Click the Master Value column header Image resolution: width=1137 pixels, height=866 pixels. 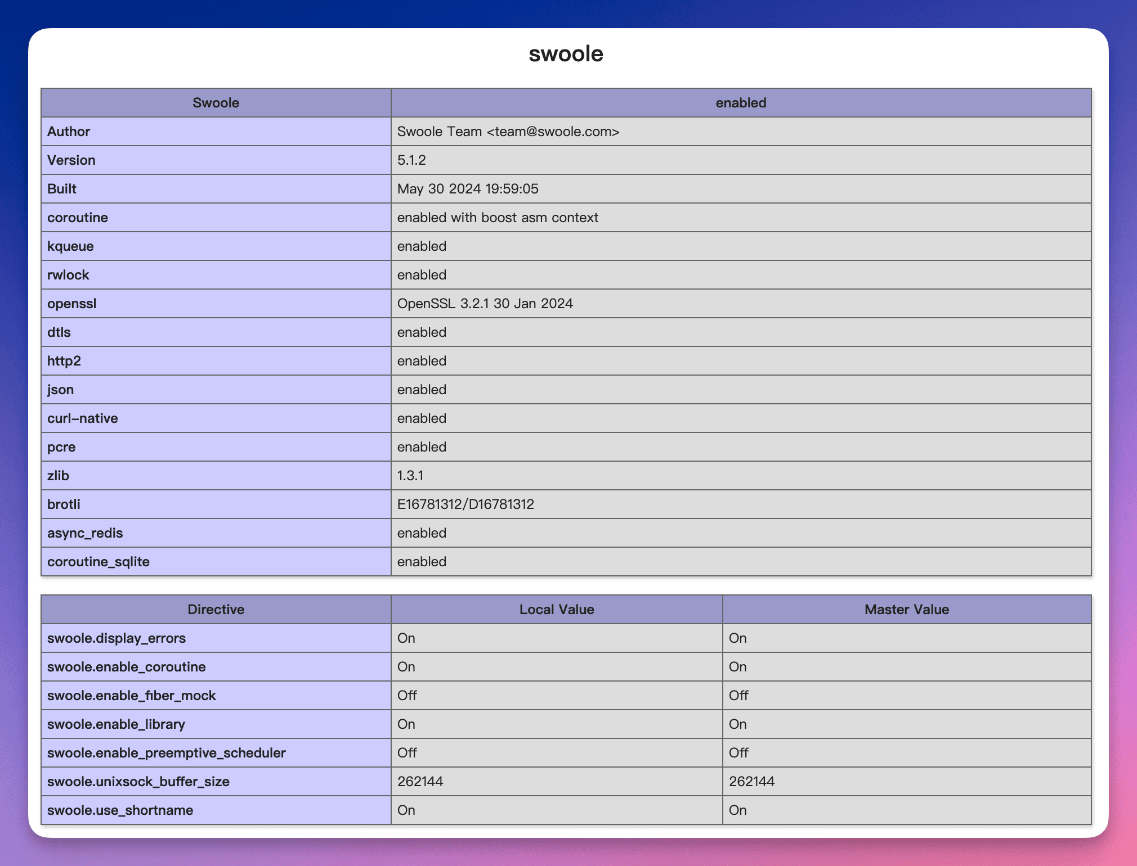(907, 610)
